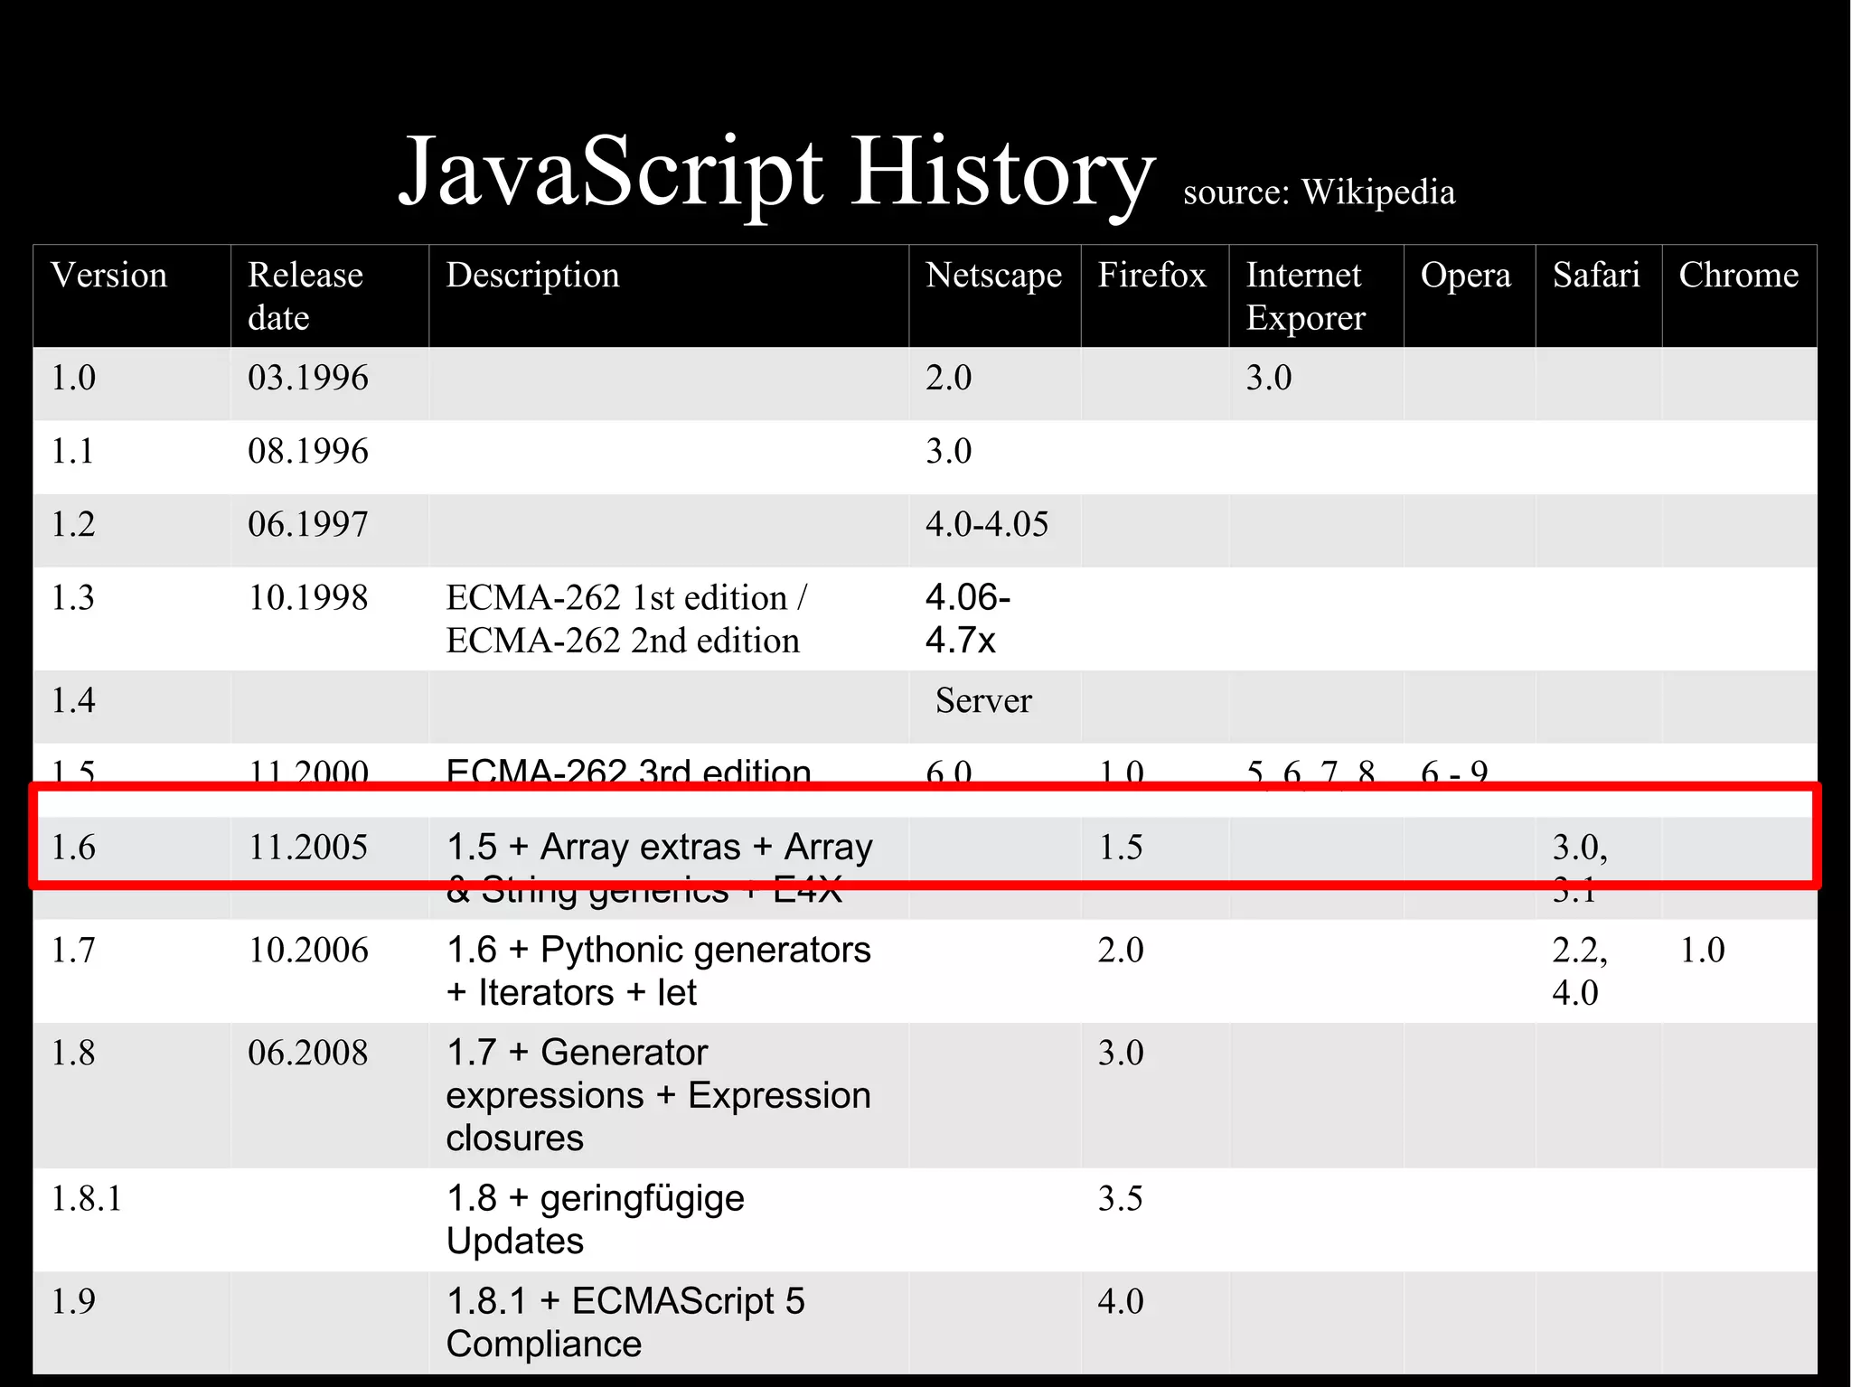Click Firefox '4.0' in the 1.9 row
The height and width of the screenshot is (1387, 1851).
tap(1120, 1302)
